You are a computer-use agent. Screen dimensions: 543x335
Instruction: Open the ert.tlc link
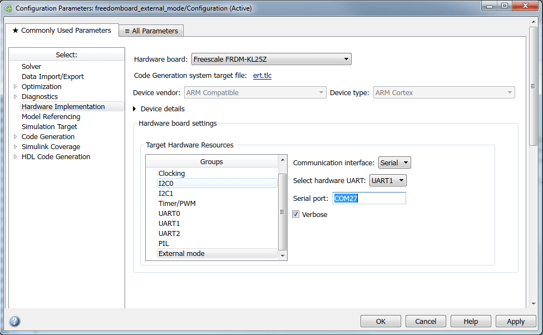click(x=262, y=75)
